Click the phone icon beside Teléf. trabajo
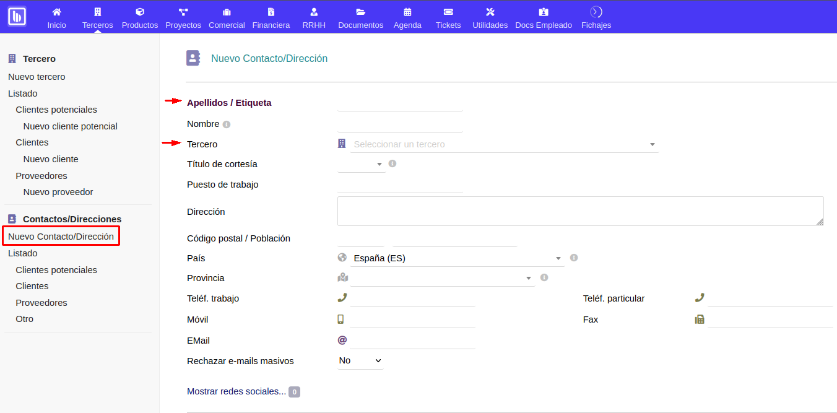The height and width of the screenshot is (413, 837). point(342,297)
